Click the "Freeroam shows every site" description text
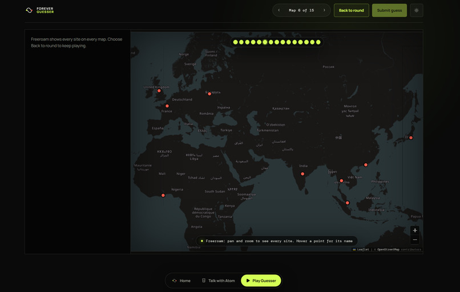460x292 pixels. (76, 42)
